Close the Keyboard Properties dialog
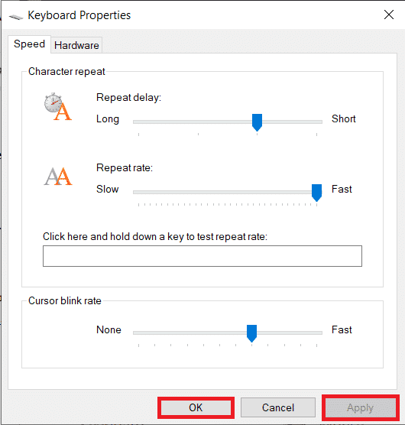This screenshot has height=425, width=405. [389, 15]
